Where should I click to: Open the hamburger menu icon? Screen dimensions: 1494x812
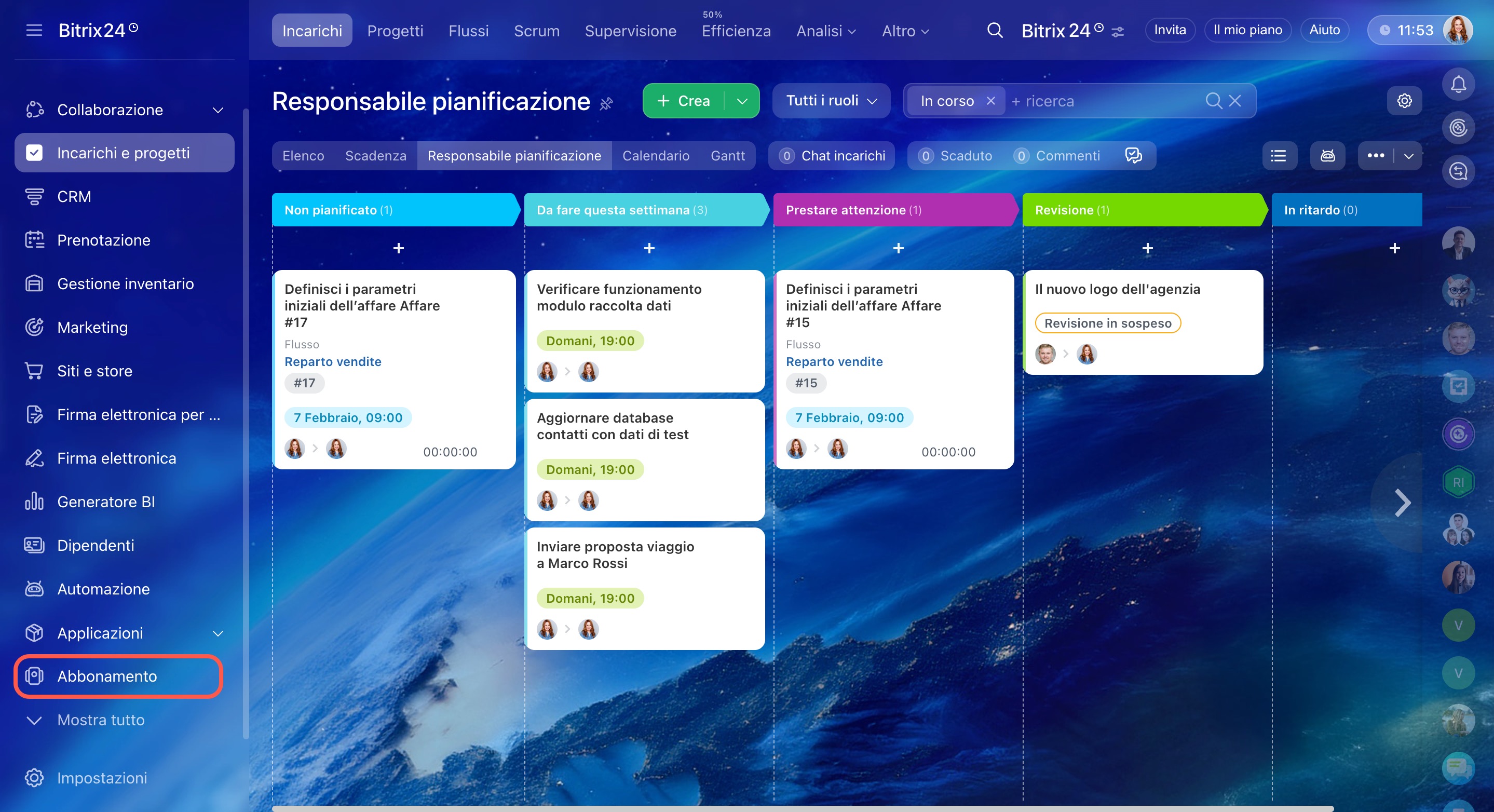tap(34, 30)
